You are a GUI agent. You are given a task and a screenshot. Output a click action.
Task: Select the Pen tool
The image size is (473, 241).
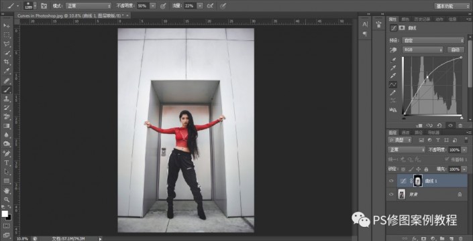[6, 153]
